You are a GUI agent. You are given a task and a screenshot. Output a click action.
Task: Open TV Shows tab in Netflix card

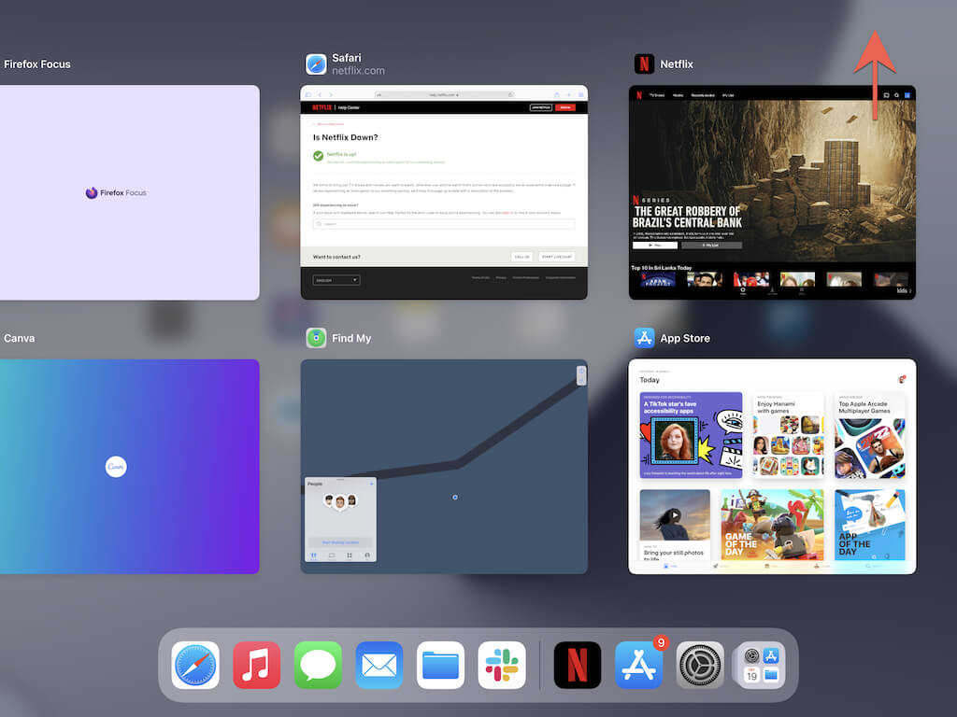pos(657,95)
